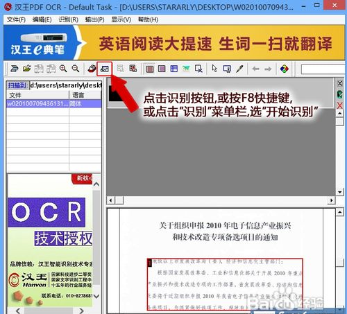Click the 简体 language cell
The height and width of the screenshot is (314, 347).
tap(85, 103)
